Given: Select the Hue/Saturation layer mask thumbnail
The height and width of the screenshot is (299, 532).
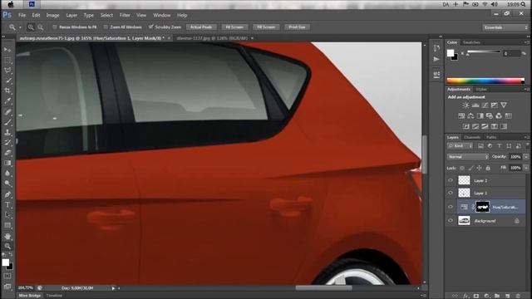Looking at the screenshot, I should [482, 207].
